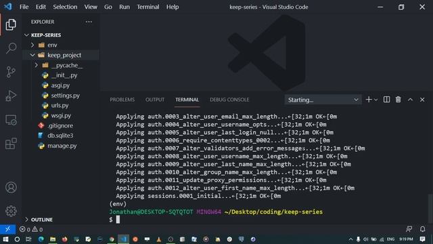
Task: Collapse the KEEP-SERIES root folder
Action: pos(26,35)
